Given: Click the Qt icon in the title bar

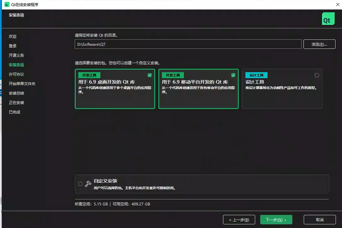Looking at the screenshot, I should [7, 5].
